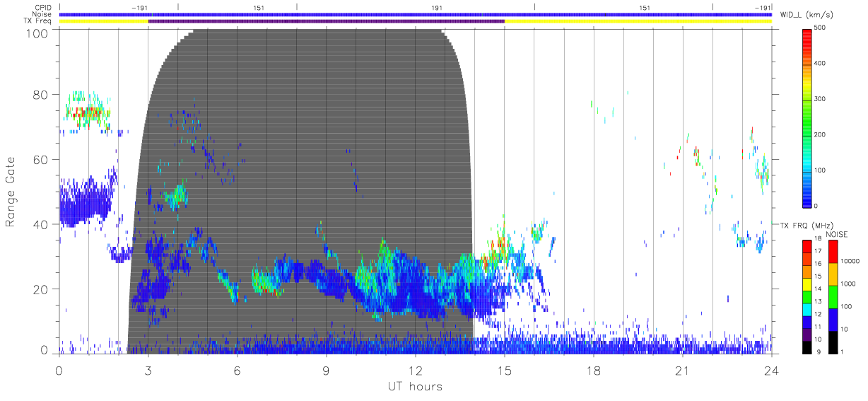868x401 pixels.
Task: Click the green swatch in NOISE legend
Action: coord(833,296)
